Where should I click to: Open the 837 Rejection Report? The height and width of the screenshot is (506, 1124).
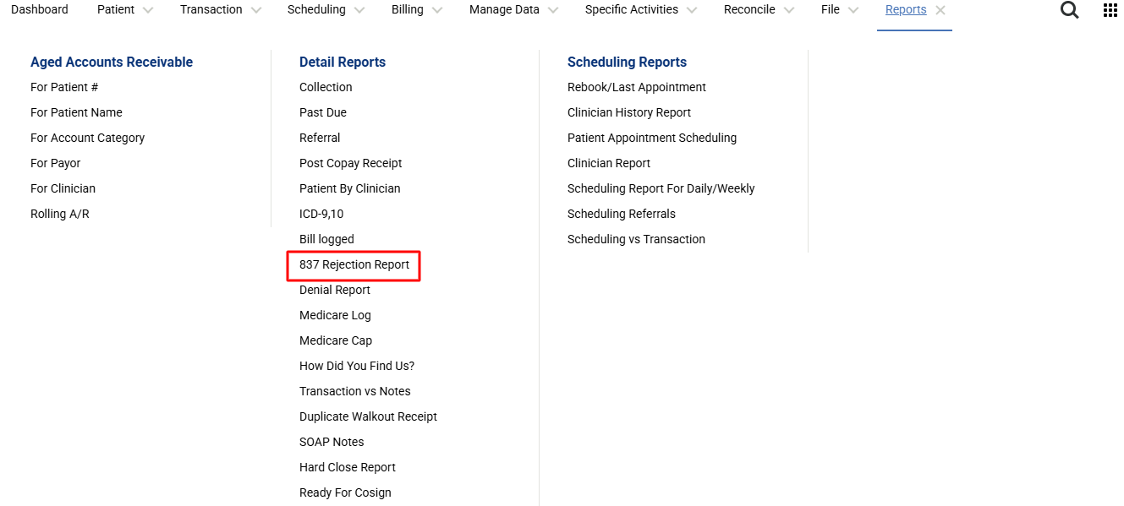point(354,264)
